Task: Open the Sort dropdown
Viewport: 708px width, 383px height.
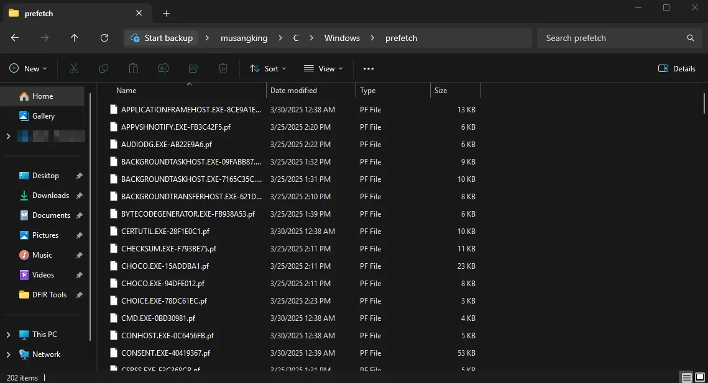Action: coord(268,68)
